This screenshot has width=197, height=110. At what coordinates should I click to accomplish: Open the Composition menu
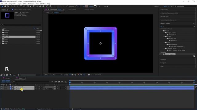point(12,4)
